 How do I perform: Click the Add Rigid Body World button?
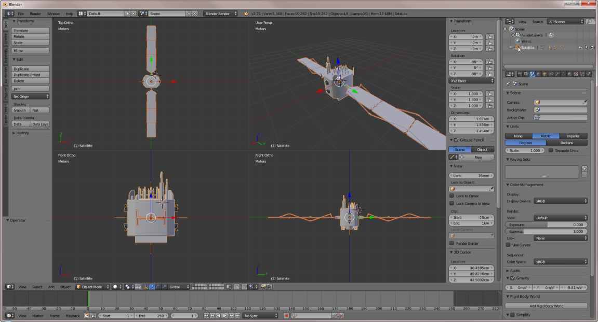(546, 306)
